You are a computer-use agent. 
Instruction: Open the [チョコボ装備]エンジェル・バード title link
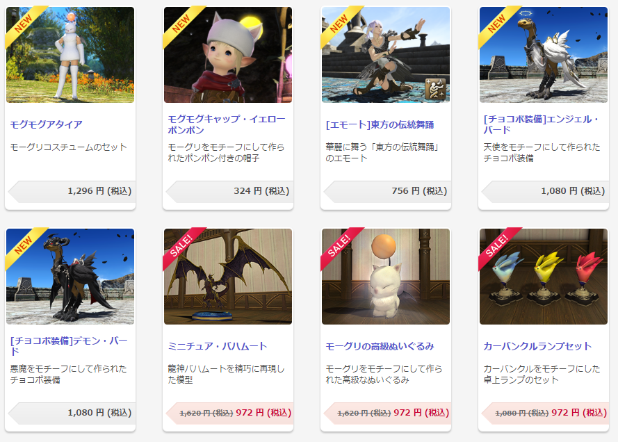point(541,124)
